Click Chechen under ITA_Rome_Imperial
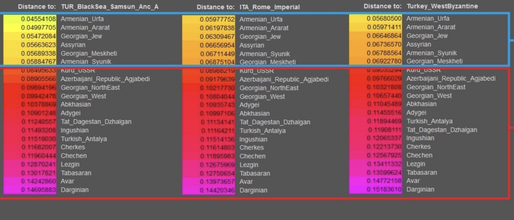The width and height of the screenshot is (514, 220). pyautogui.click(x=252, y=156)
